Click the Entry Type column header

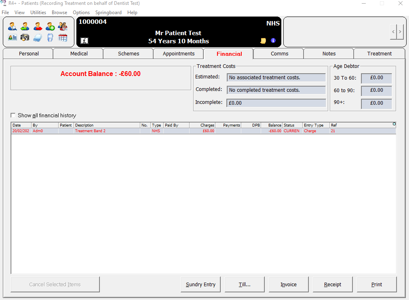(316, 125)
